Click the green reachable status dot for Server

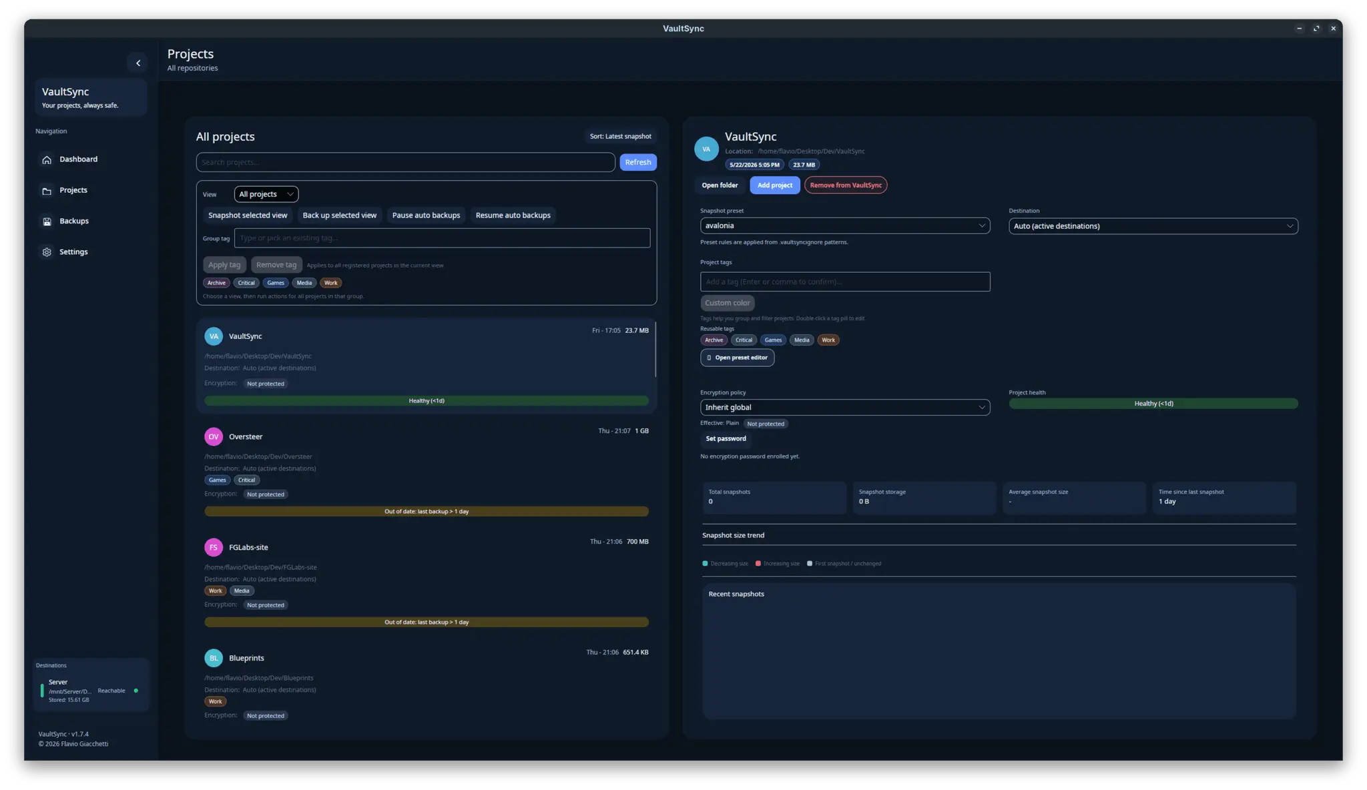pyautogui.click(x=136, y=691)
